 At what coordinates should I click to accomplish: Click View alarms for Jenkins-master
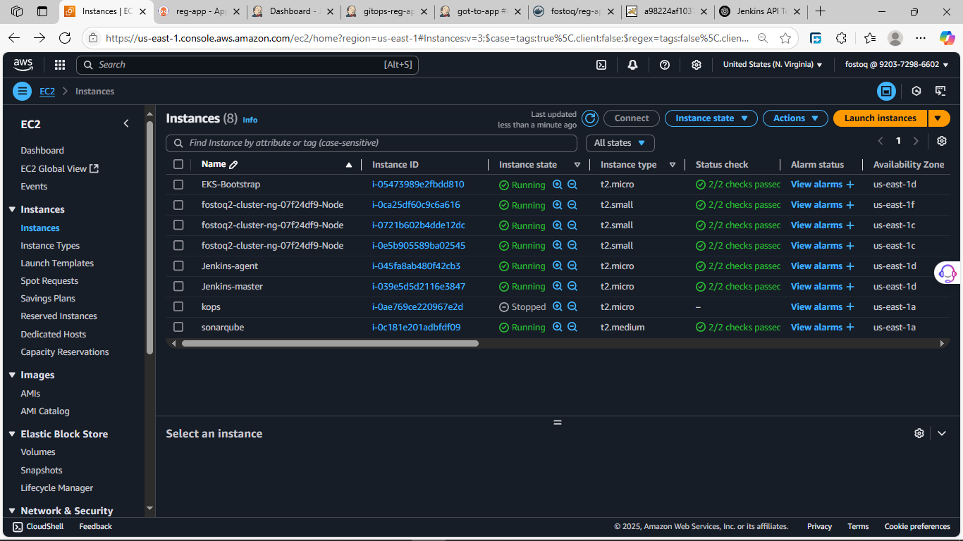point(816,287)
